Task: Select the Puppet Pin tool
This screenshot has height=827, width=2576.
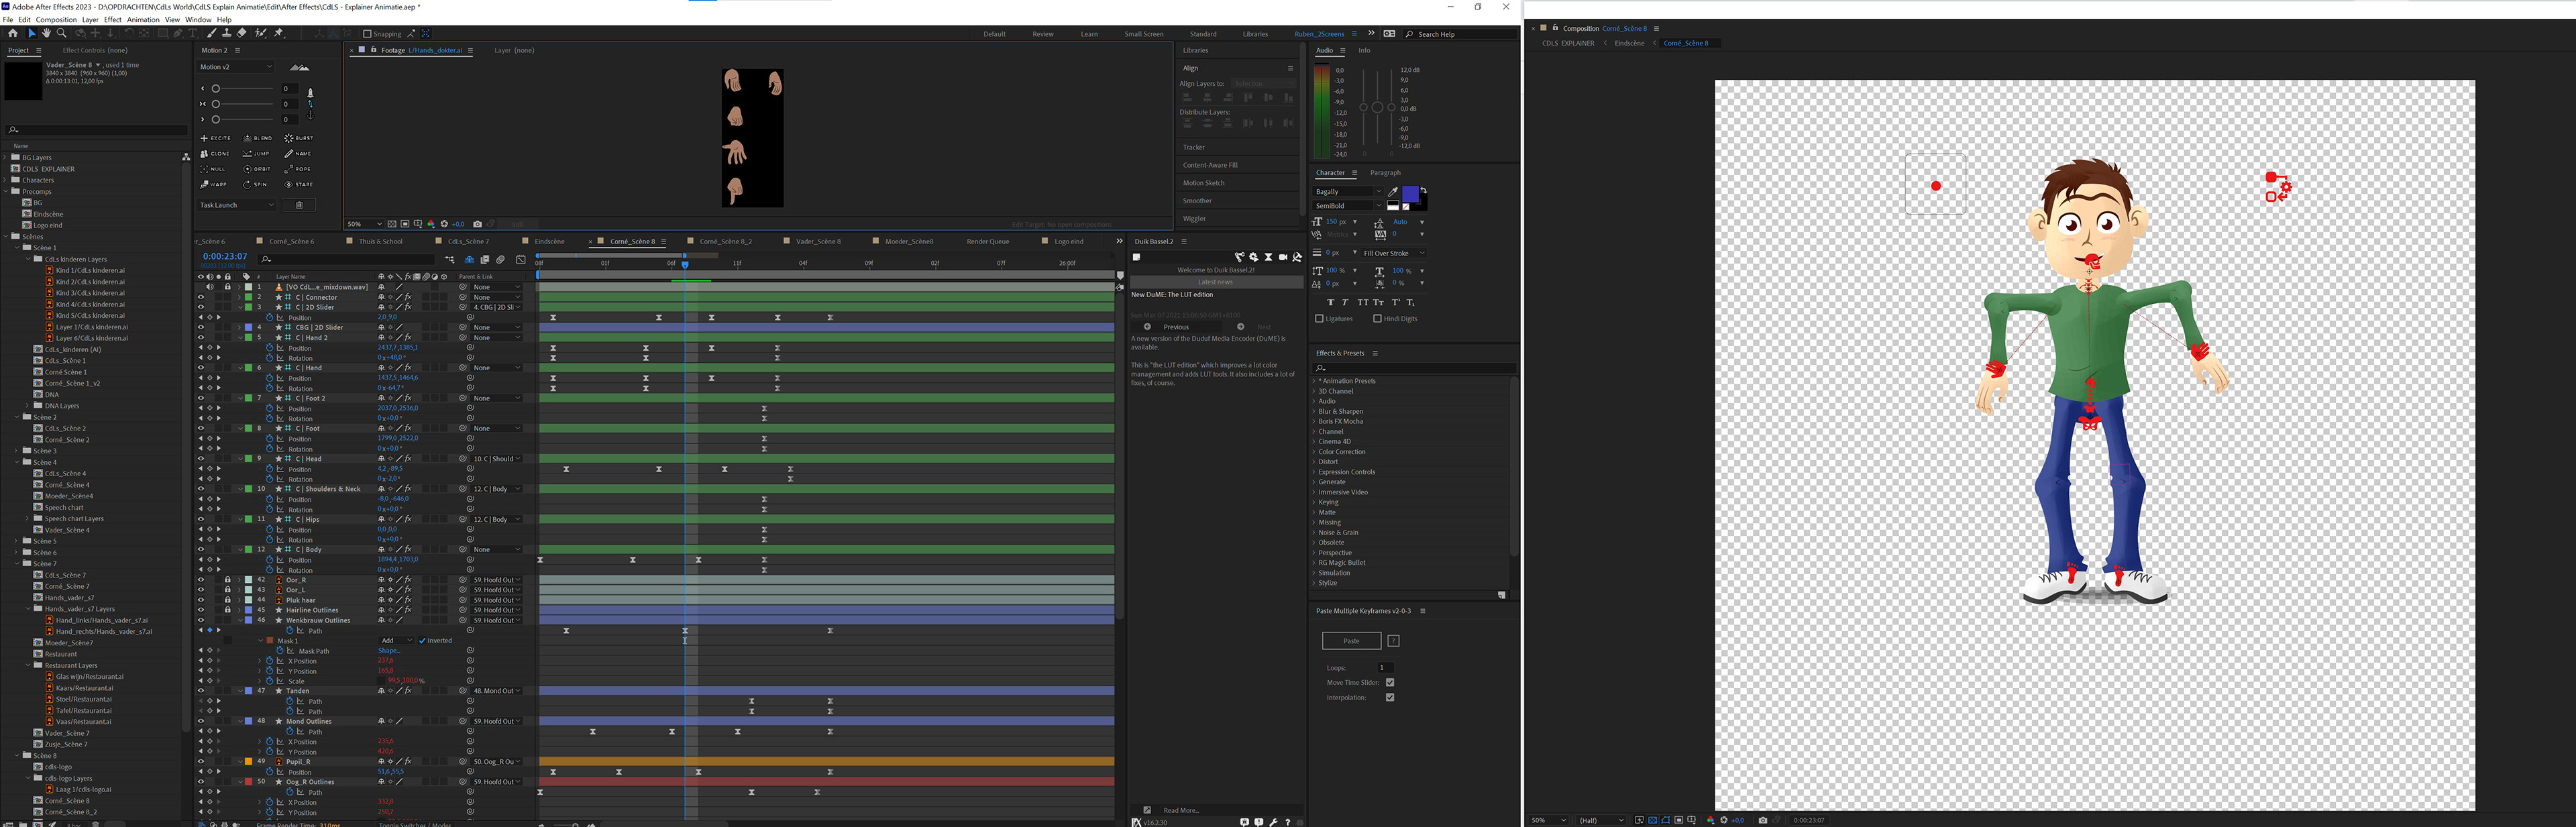Action: click(x=278, y=33)
